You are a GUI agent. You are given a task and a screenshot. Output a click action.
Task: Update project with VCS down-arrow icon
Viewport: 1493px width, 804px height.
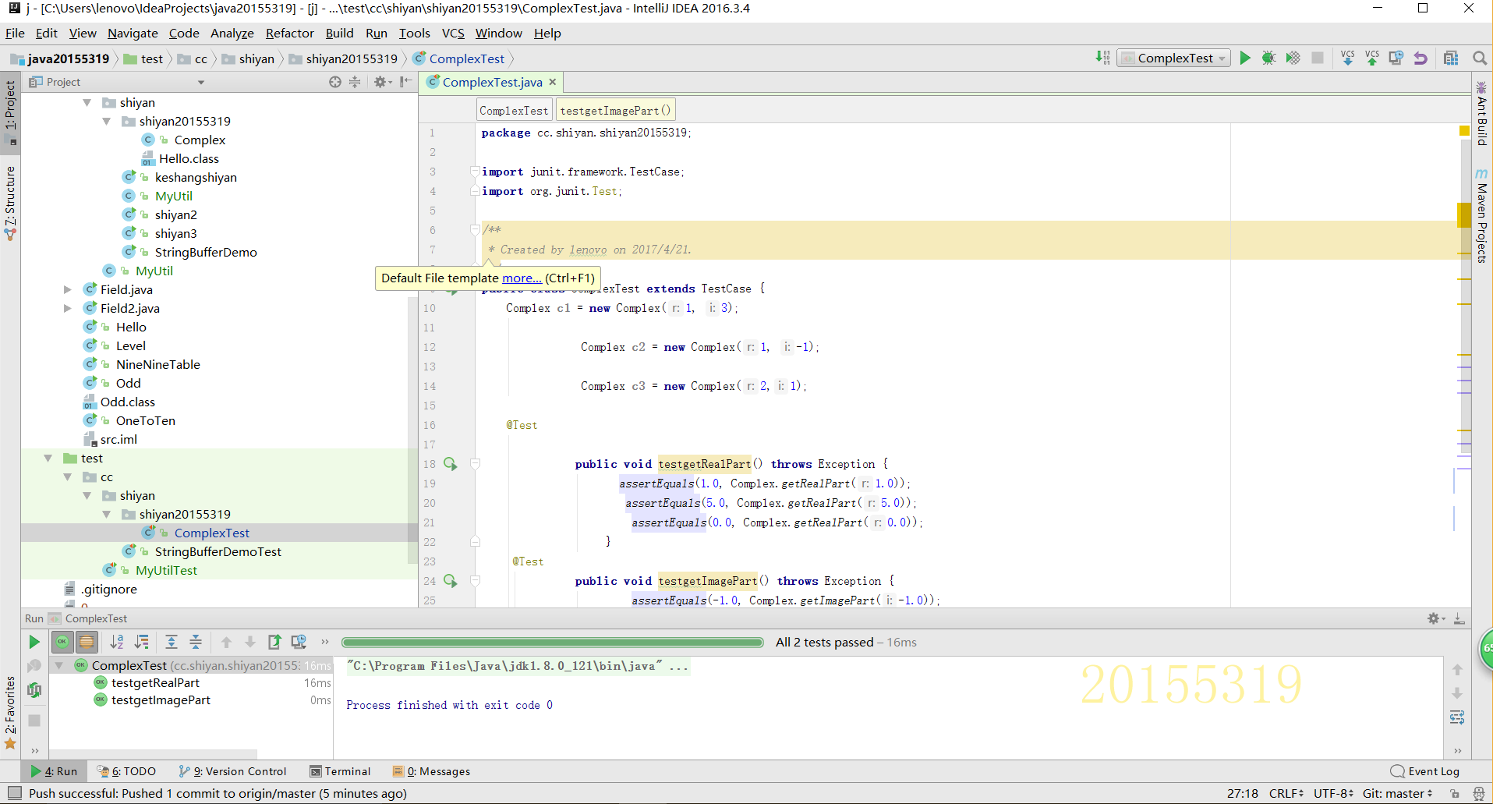click(x=1347, y=58)
